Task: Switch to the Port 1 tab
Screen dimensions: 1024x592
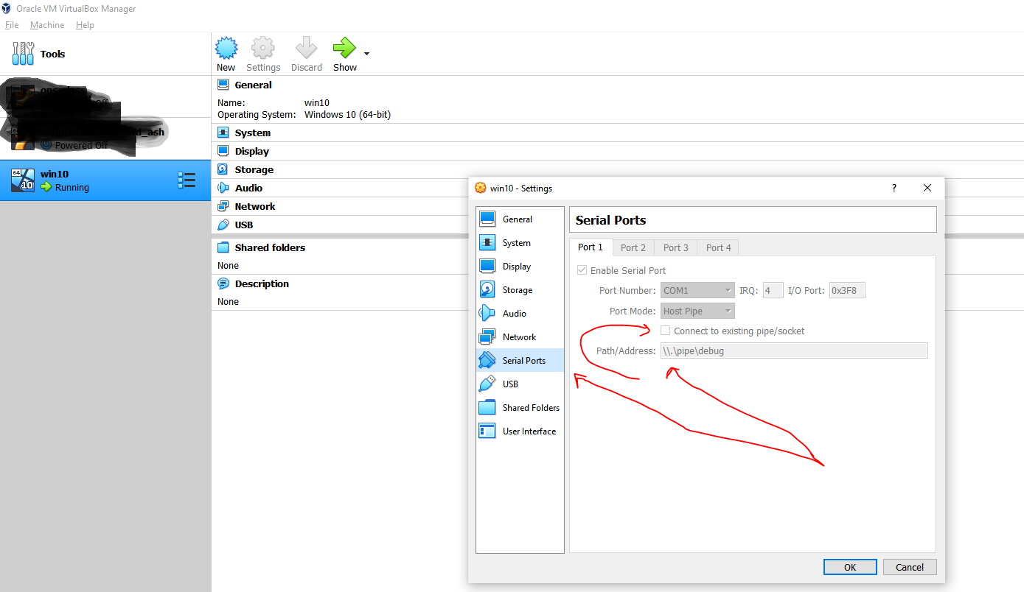Action: (591, 247)
